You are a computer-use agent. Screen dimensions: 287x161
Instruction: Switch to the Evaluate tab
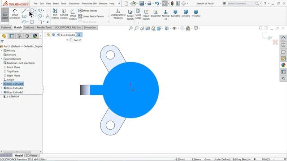[29, 27]
